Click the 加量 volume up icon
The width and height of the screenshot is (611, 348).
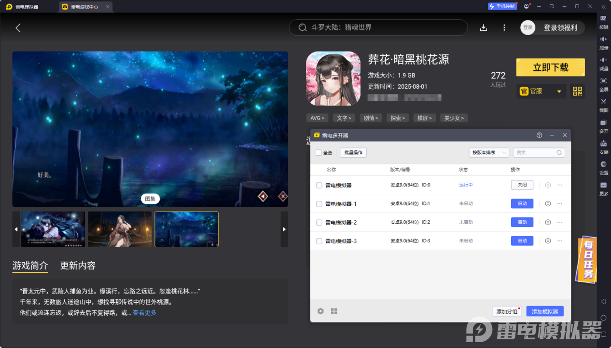(603, 39)
